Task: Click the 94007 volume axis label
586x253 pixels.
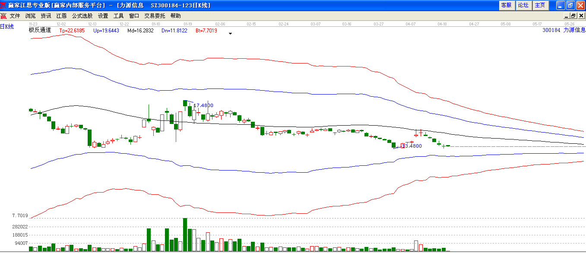Action: point(22,243)
